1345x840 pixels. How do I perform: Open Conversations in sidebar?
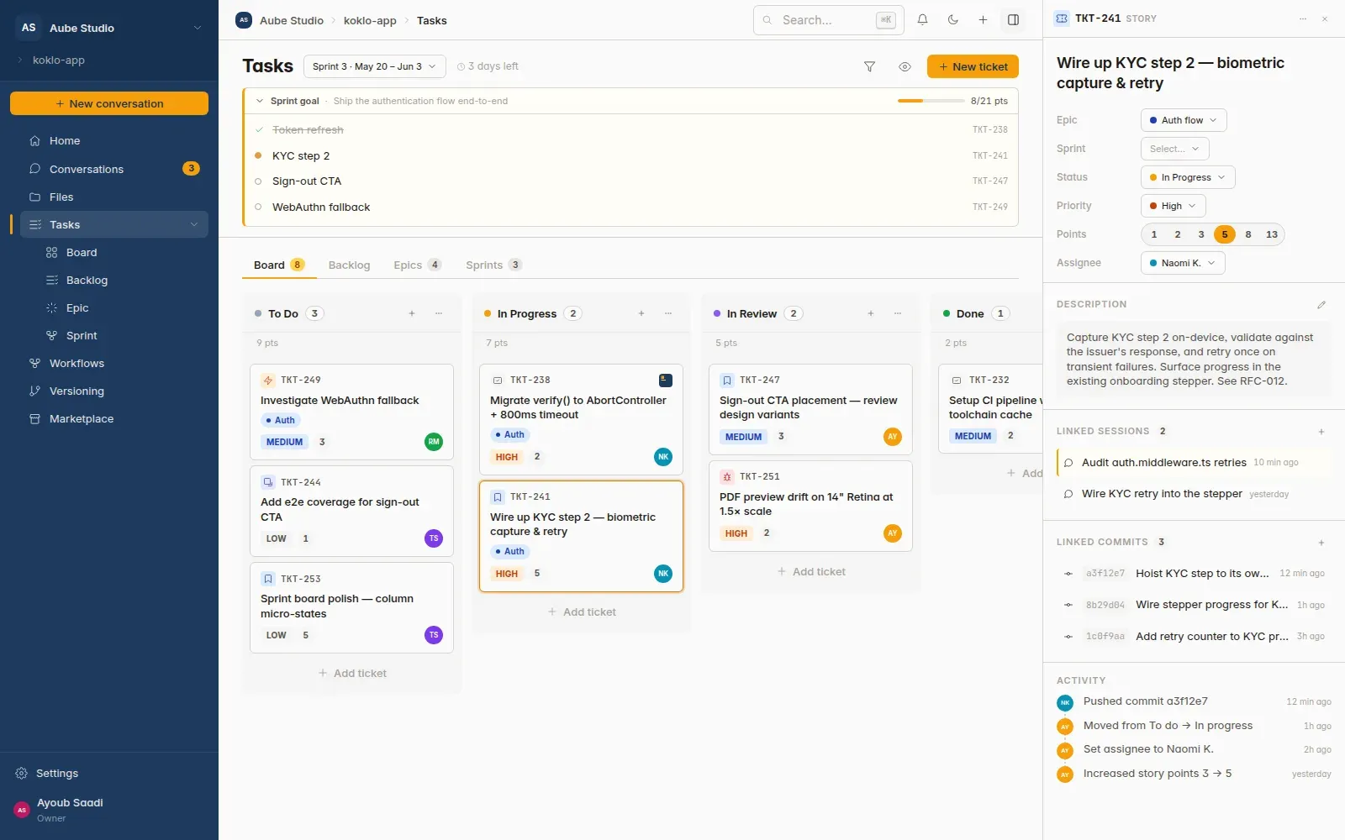click(114, 169)
